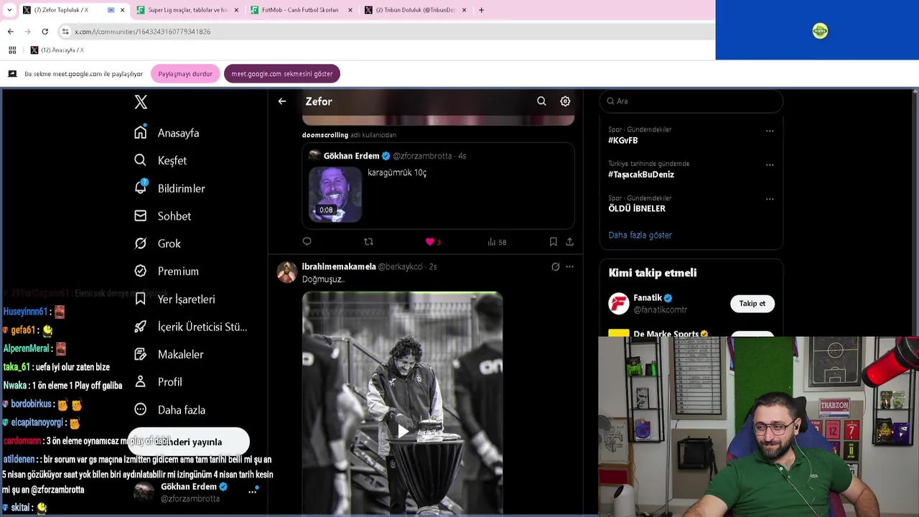
Task: Reload the page
Action: point(45,32)
